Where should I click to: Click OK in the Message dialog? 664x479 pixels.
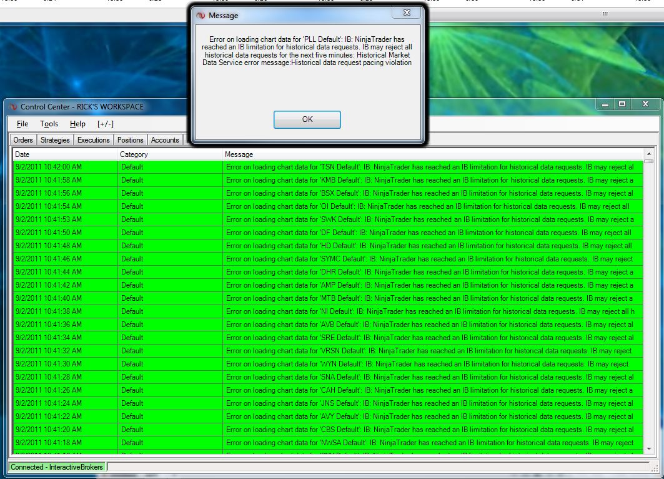(x=307, y=119)
